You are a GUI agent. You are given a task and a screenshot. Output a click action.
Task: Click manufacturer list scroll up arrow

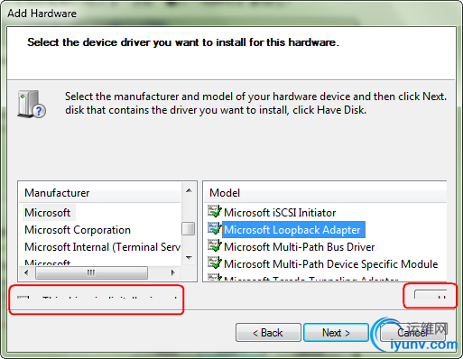point(189,190)
